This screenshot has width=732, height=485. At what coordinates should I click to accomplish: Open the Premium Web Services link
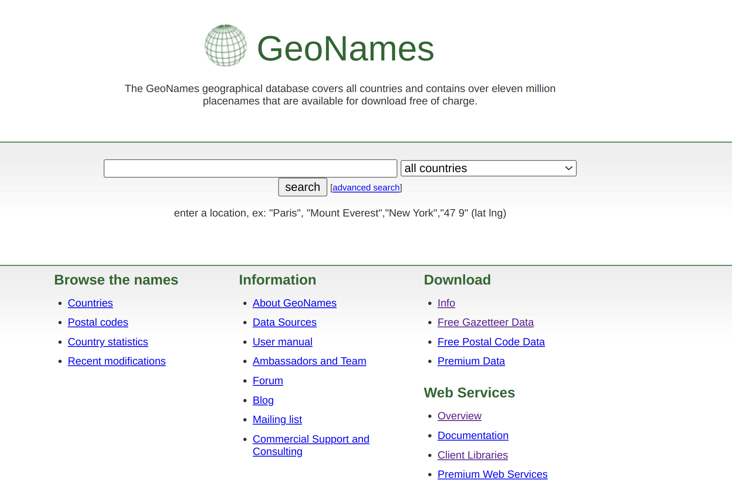pyautogui.click(x=493, y=474)
